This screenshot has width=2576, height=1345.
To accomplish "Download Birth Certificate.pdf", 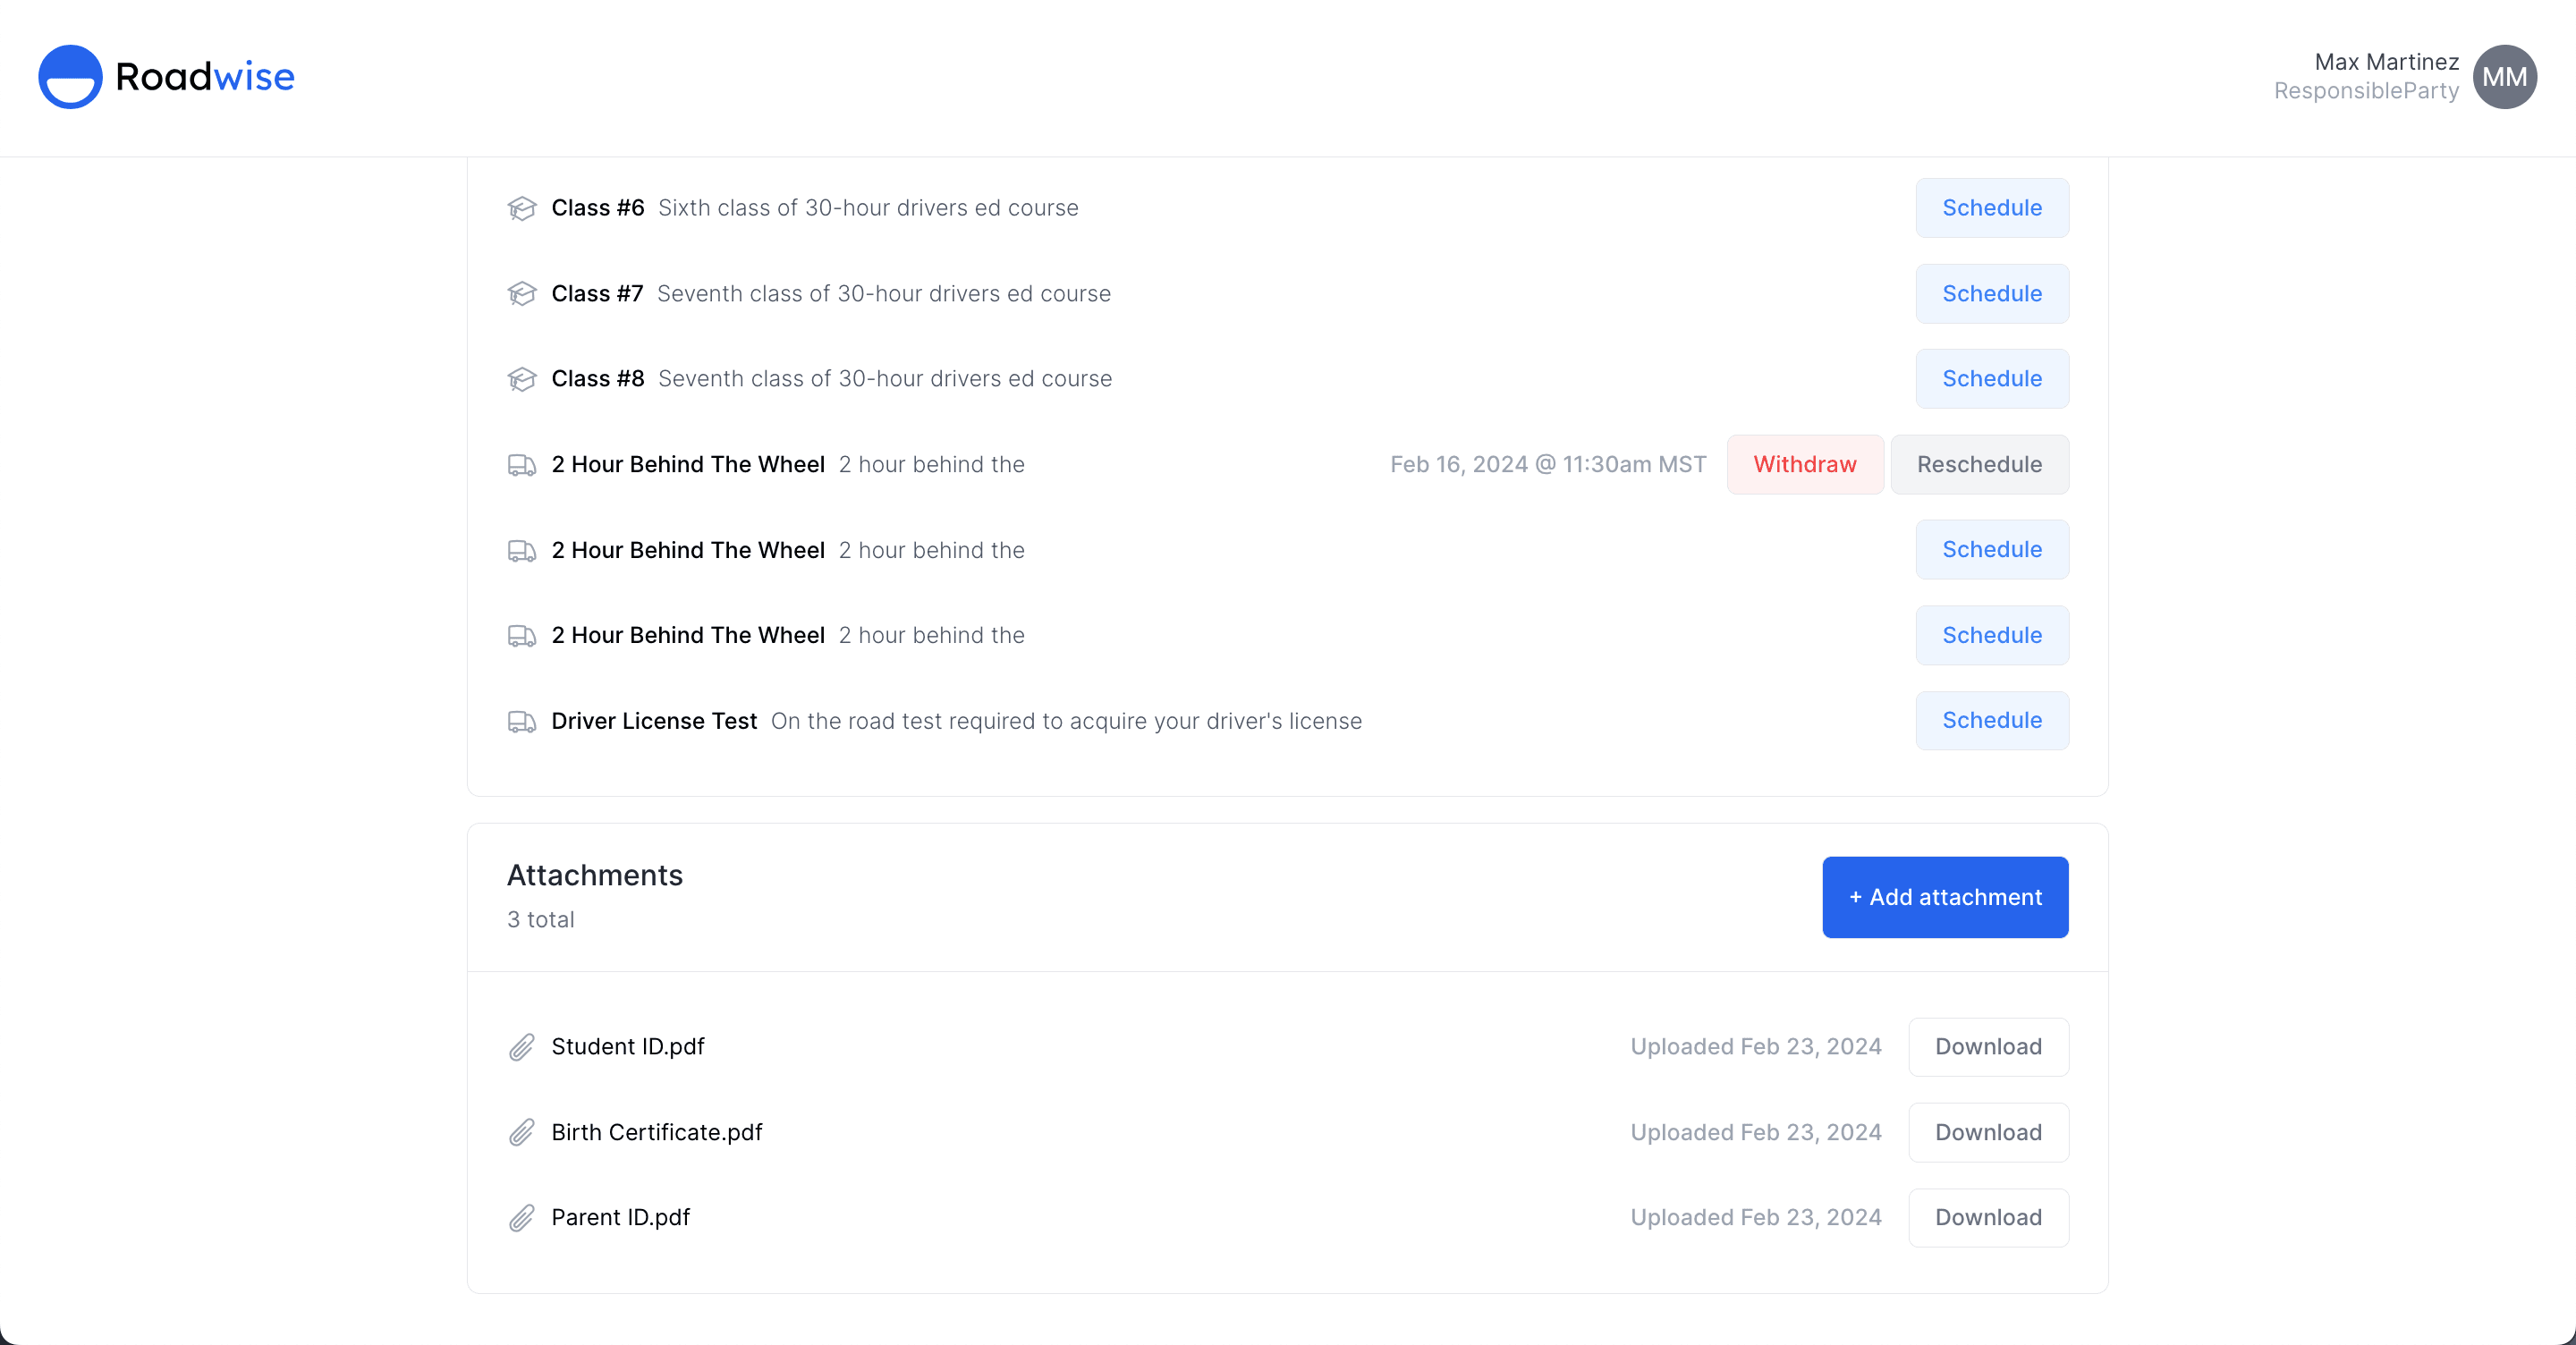I will [x=1988, y=1132].
